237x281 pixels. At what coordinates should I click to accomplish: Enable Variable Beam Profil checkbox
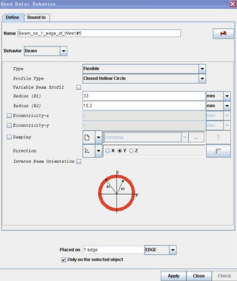tap(79, 87)
